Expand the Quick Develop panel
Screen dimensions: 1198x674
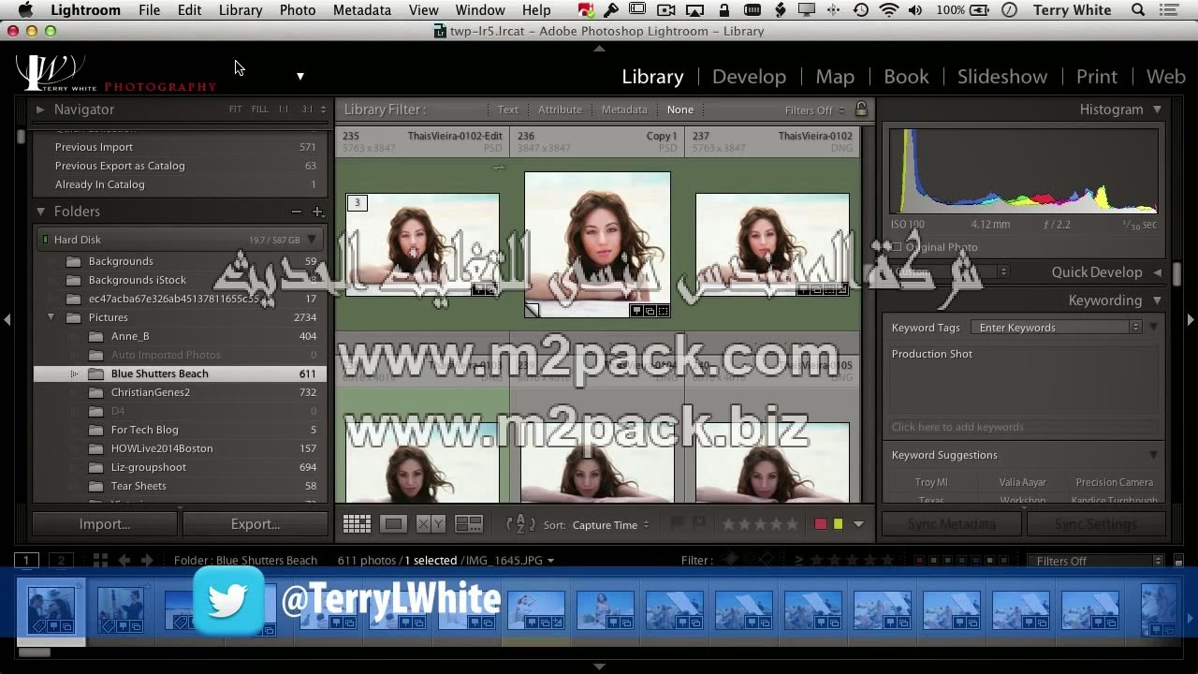(1157, 272)
